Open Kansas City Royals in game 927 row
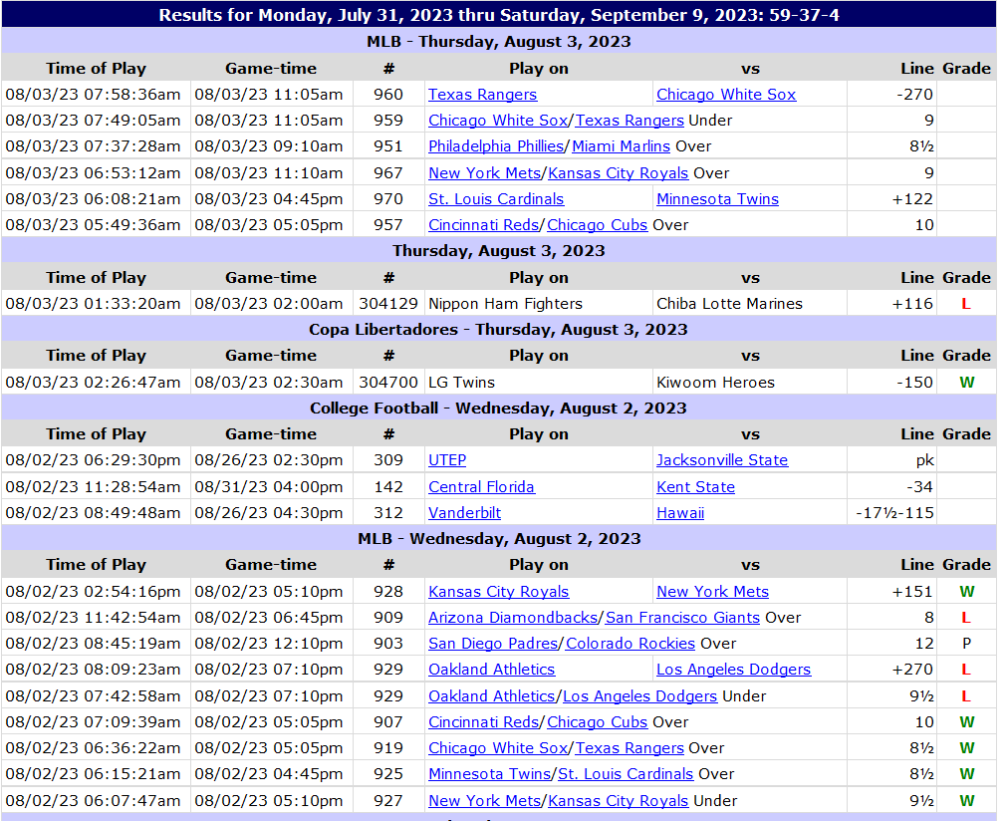The image size is (1007, 821). coord(619,801)
